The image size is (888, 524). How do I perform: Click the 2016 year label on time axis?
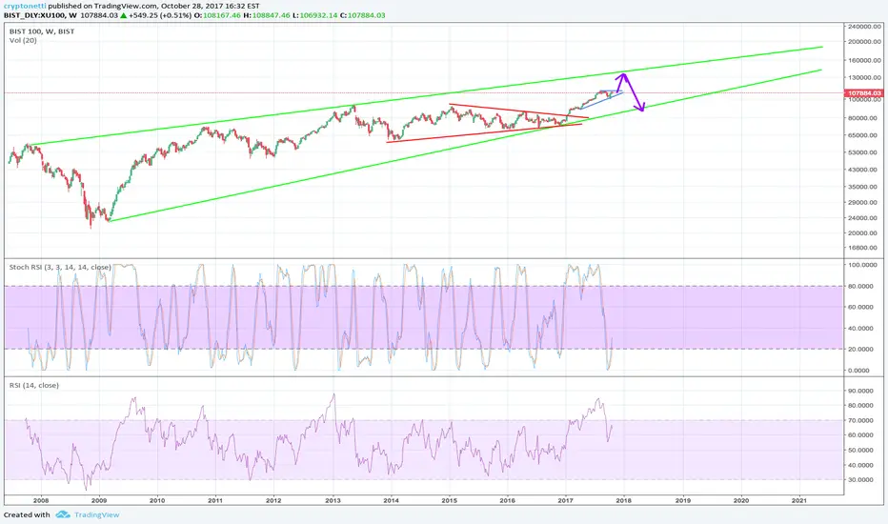tap(508, 500)
